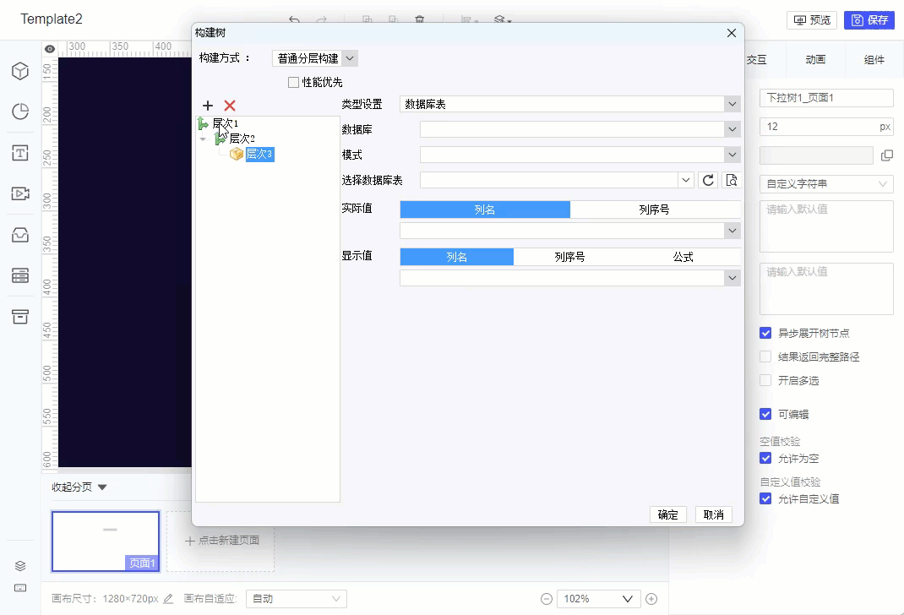Enable 开启多选 checkbox
The width and height of the screenshot is (904, 615).
(x=765, y=380)
